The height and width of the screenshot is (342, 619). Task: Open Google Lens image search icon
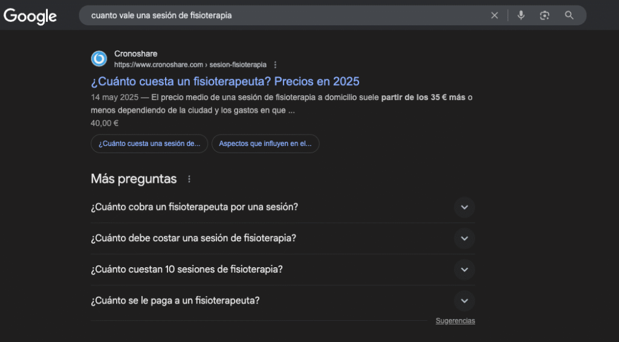click(545, 15)
